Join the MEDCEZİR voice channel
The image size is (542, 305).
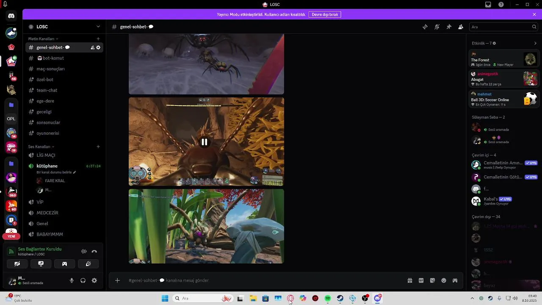tap(64, 213)
